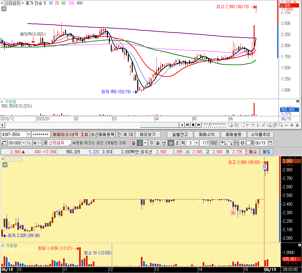Select the 초 second period toggle
This screenshot has height=273, width=302.
click(x=177, y=143)
